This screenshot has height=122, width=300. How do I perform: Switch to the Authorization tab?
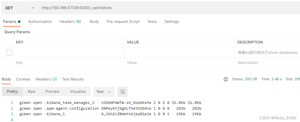click(x=40, y=22)
